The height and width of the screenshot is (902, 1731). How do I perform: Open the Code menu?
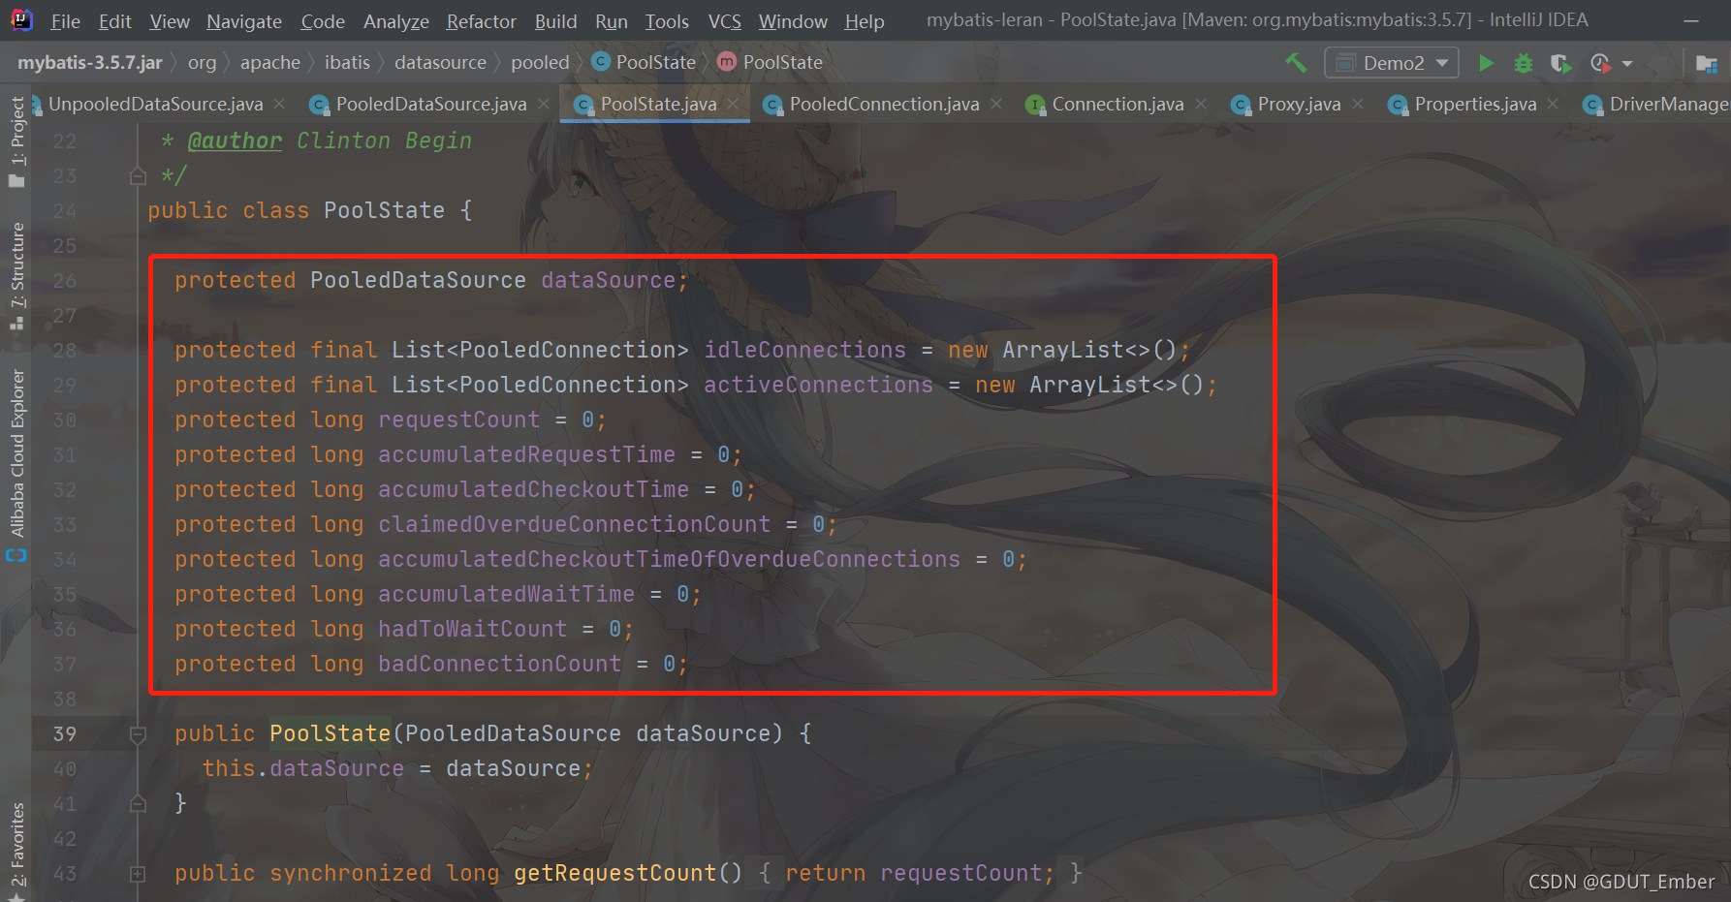pyautogui.click(x=323, y=20)
